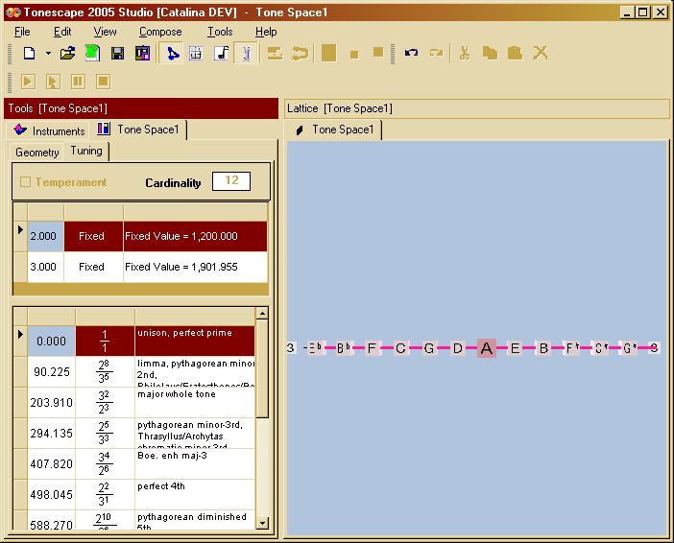Click the music note toolbar icon

[x=221, y=54]
